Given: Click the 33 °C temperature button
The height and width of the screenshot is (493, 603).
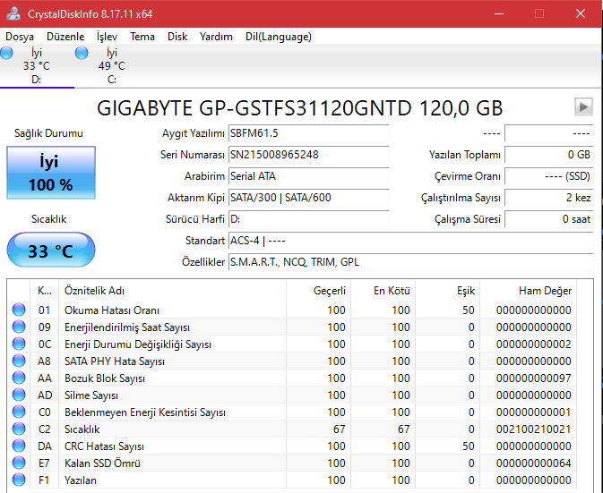Looking at the screenshot, I should 51,250.
